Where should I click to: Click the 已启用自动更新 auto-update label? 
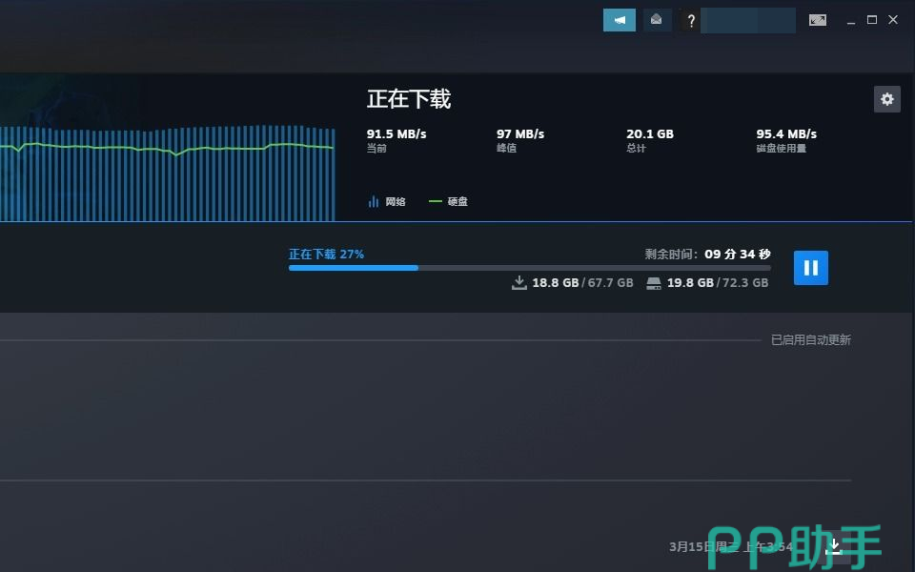coord(810,339)
